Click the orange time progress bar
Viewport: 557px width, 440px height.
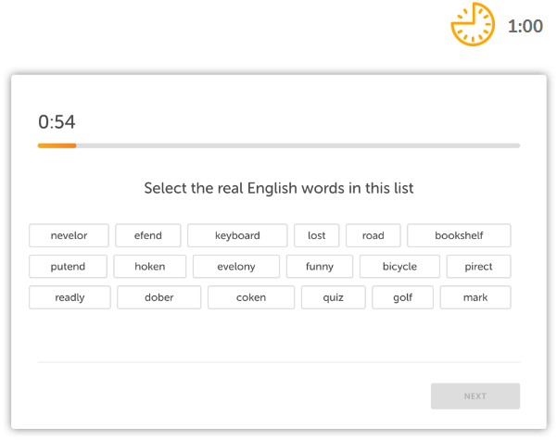pos(57,145)
